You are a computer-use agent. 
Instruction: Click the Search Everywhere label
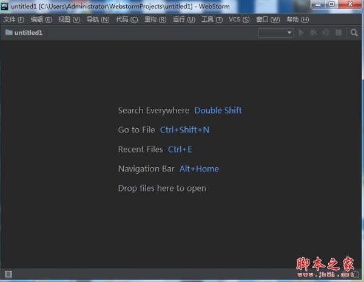pyautogui.click(x=153, y=111)
